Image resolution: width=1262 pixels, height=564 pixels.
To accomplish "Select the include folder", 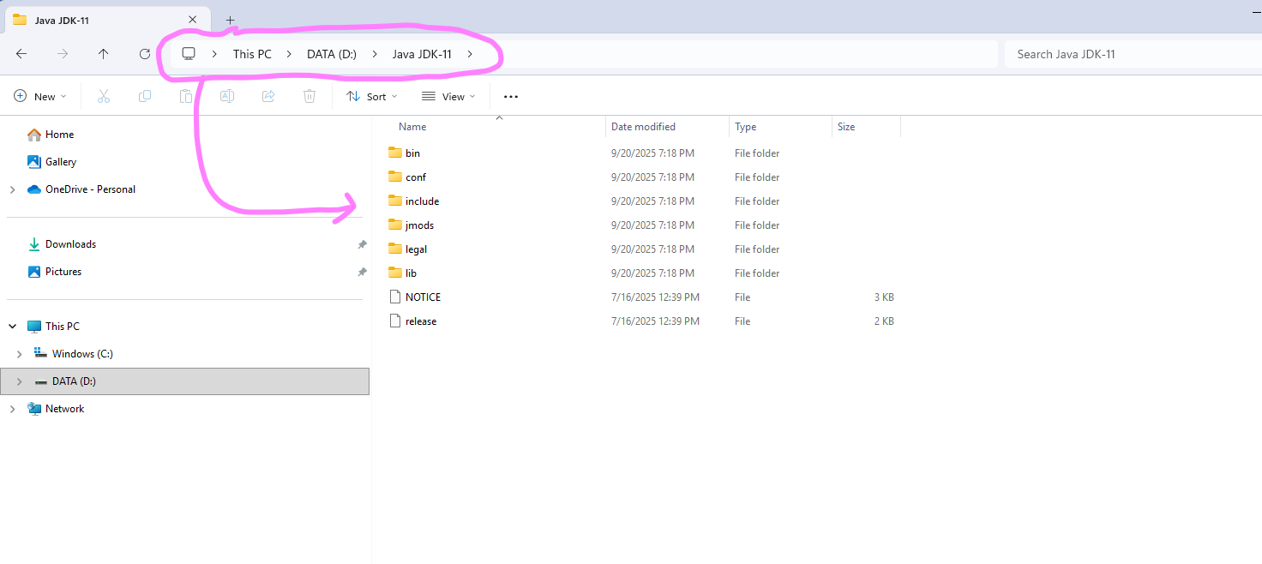I will point(422,201).
